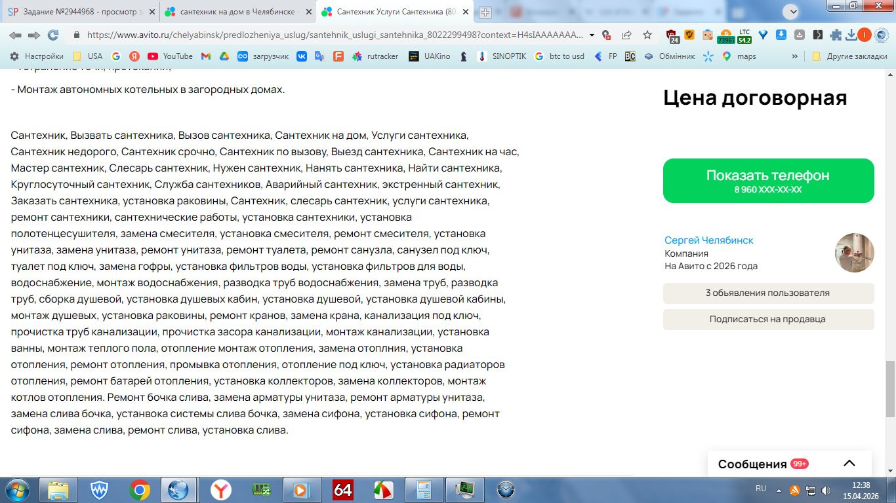Open the Другие закладки bookmarks folder

[x=849, y=56]
